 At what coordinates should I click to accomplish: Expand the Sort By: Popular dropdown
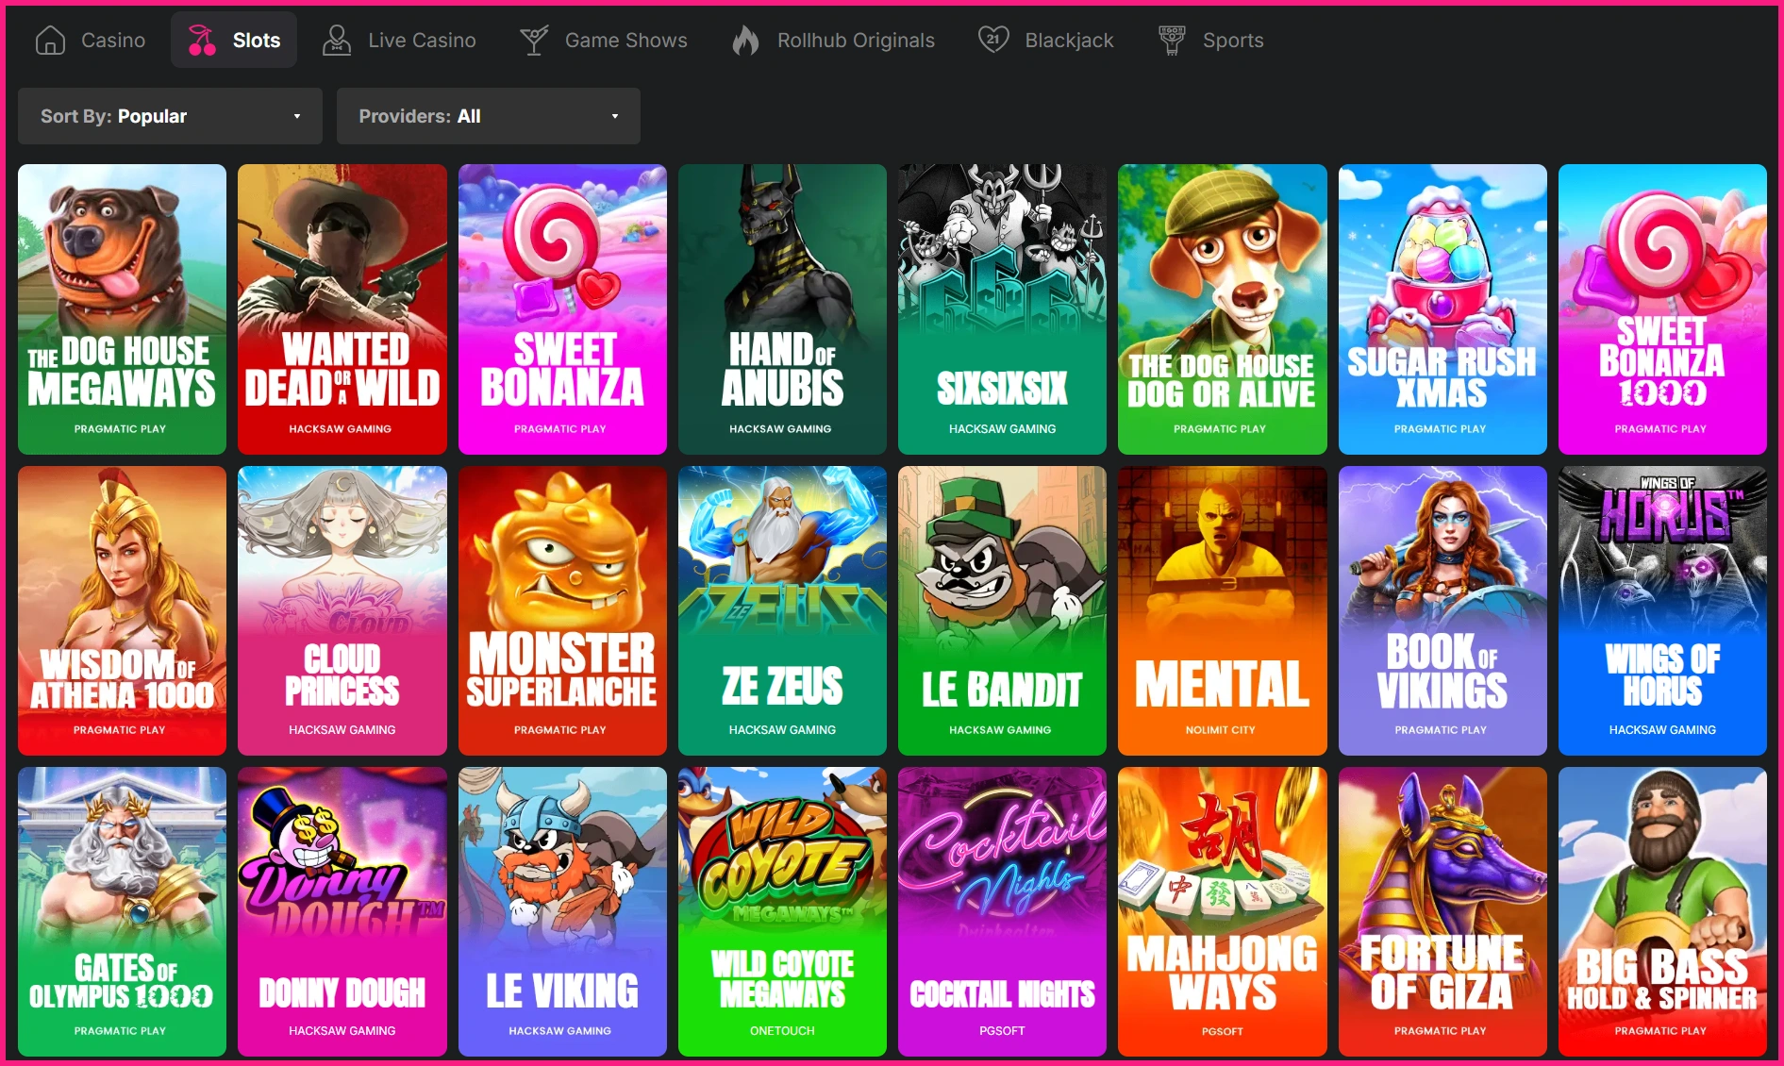[x=170, y=116]
